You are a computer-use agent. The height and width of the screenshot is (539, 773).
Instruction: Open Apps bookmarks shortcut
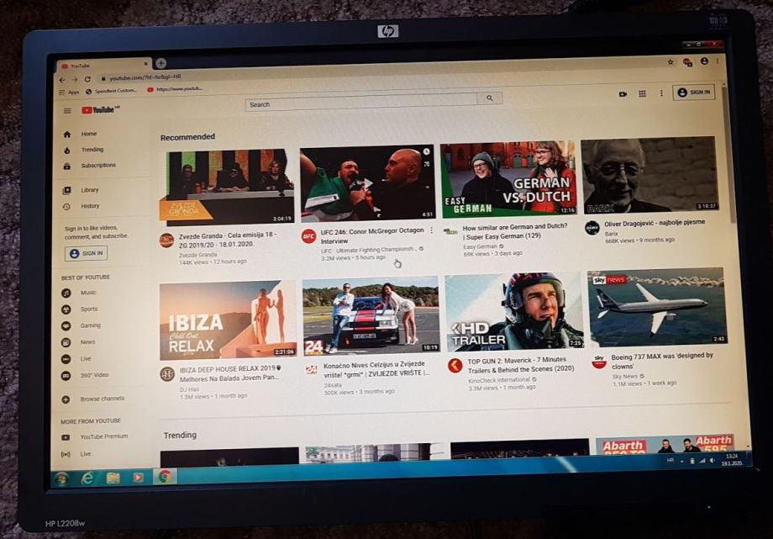click(x=69, y=92)
